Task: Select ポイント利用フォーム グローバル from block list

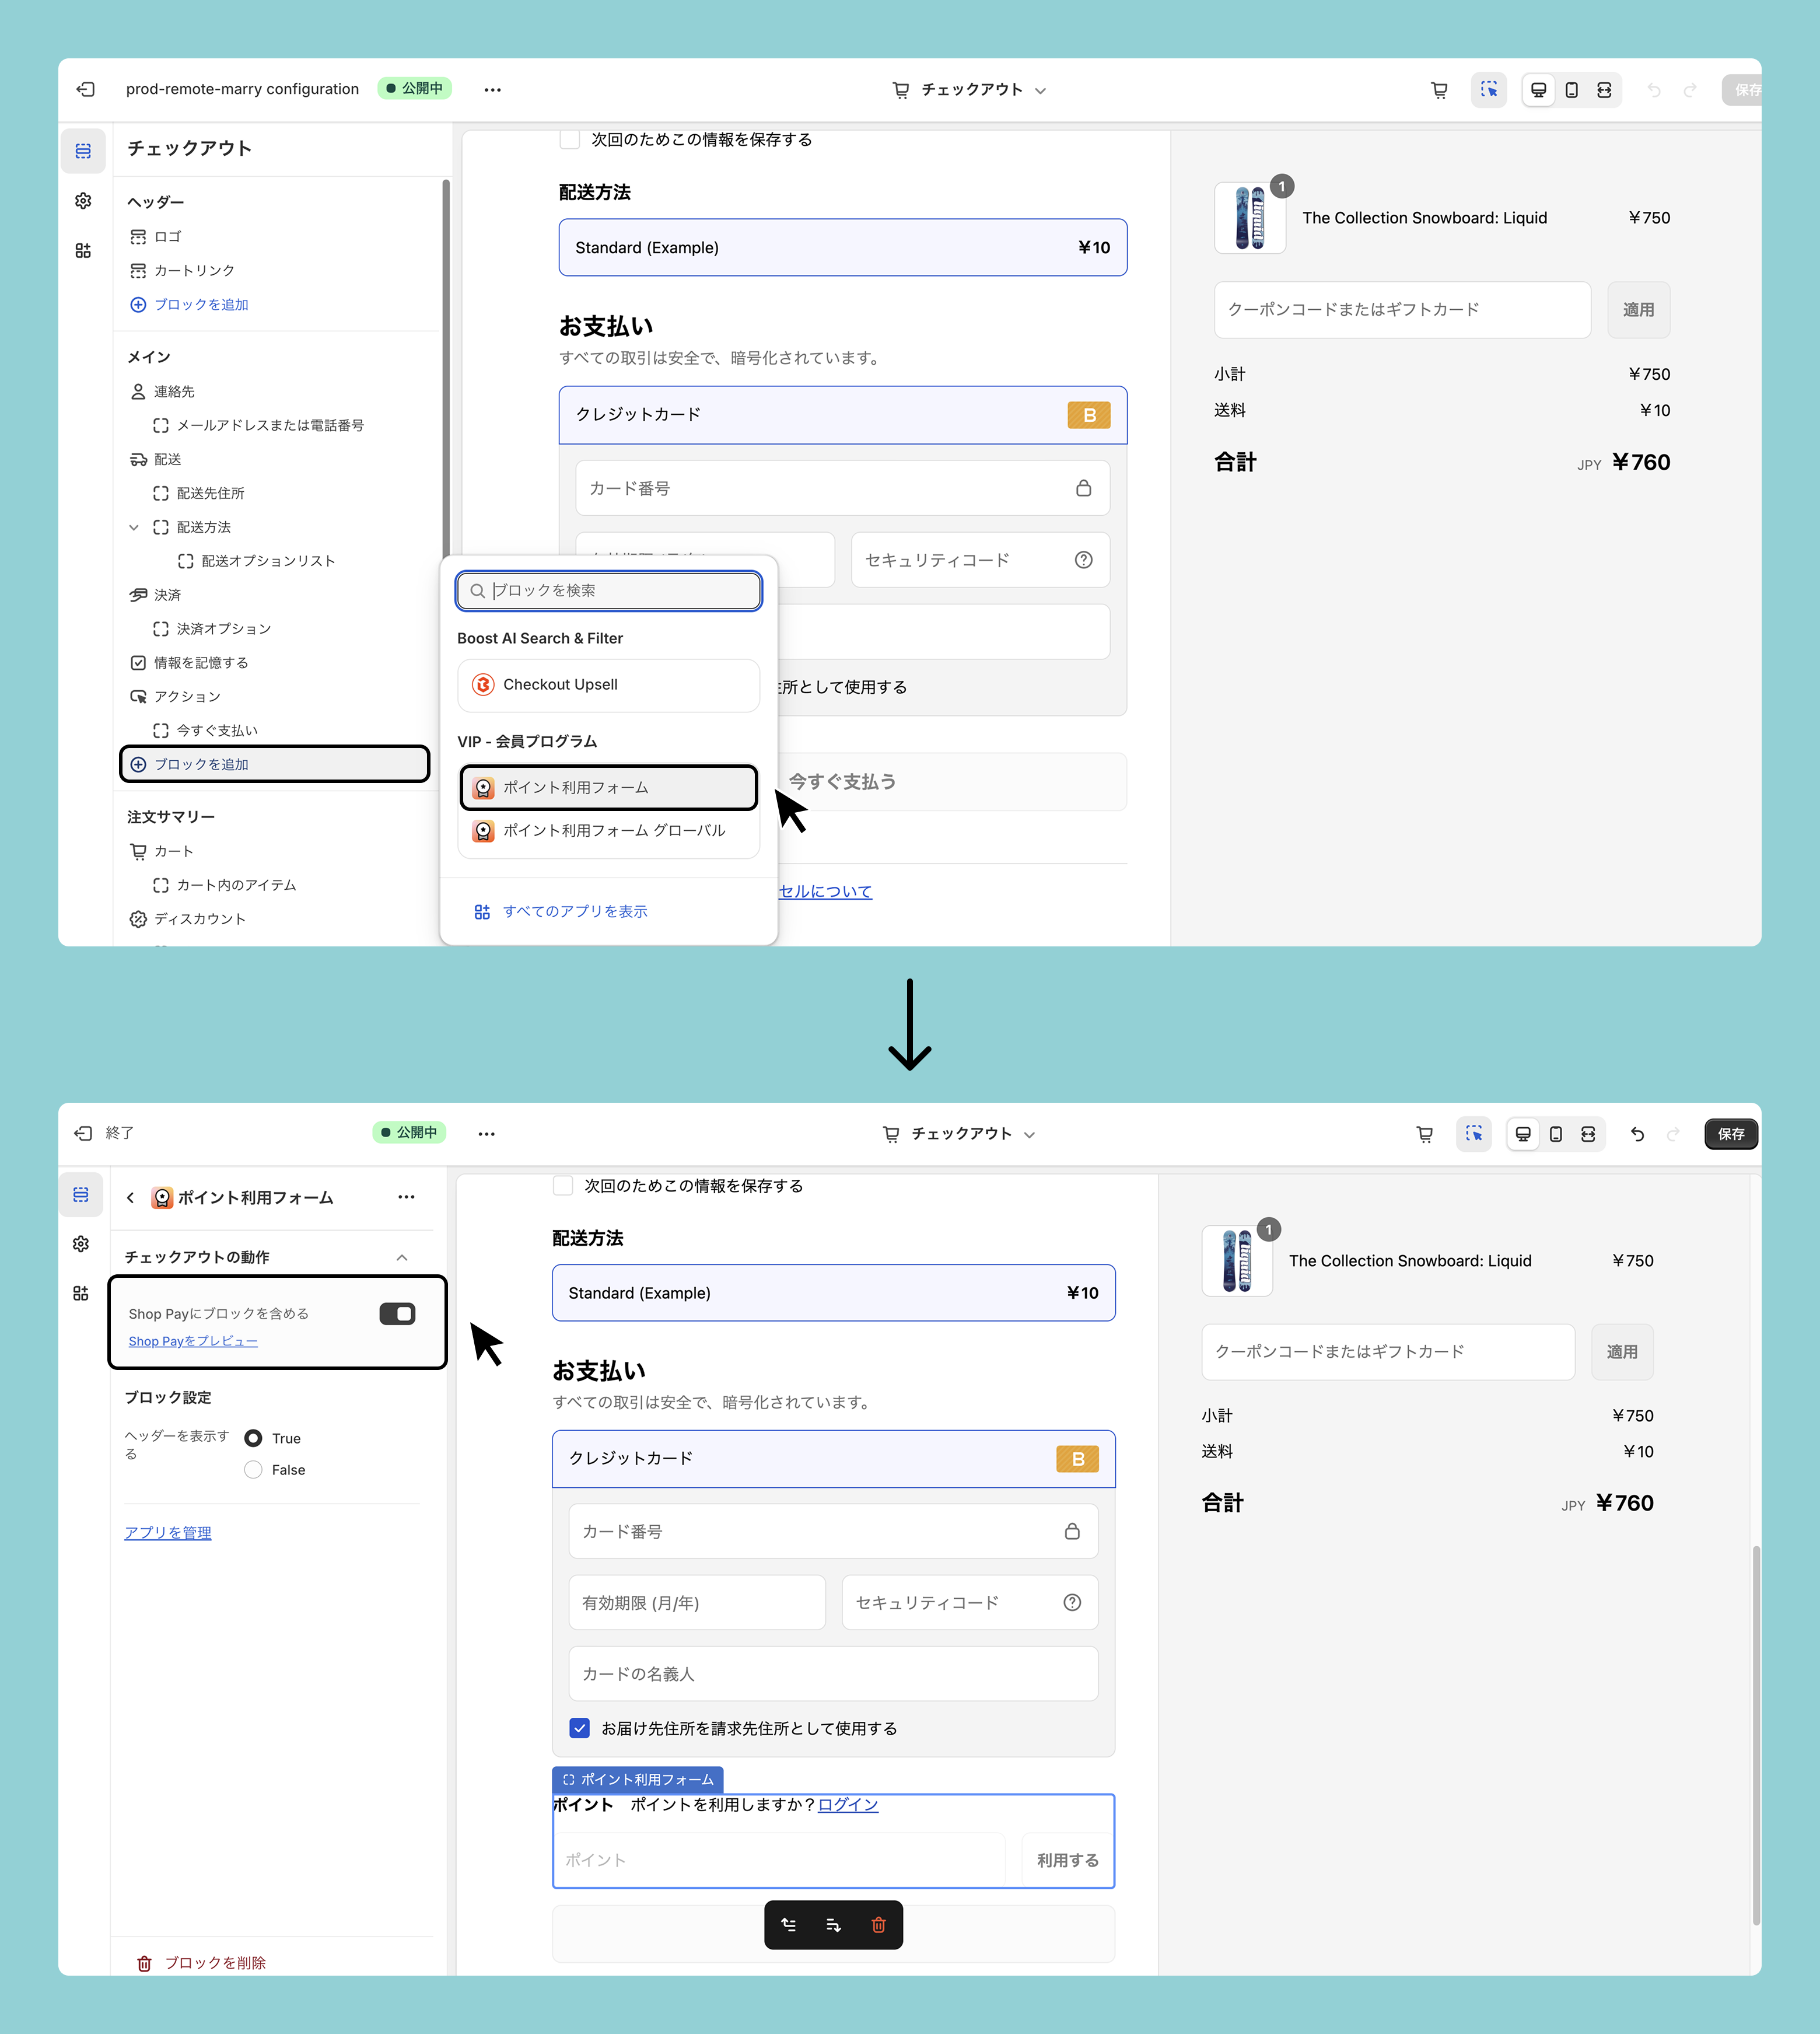Action: (x=609, y=831)
